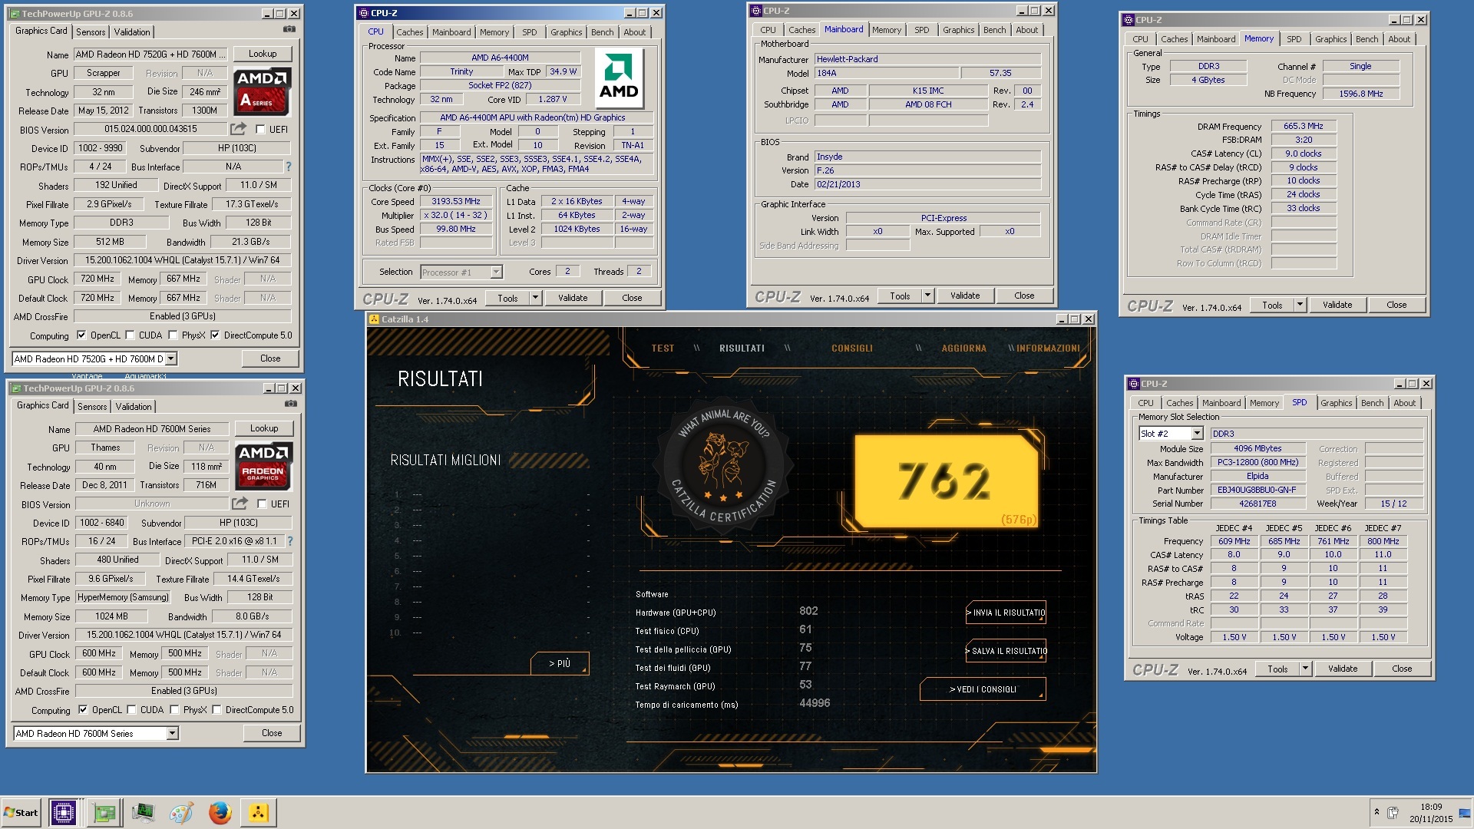Show hidden tray icons with the chevron
The height and width of the screenshot is (829, 1474).
(1377, 811)
